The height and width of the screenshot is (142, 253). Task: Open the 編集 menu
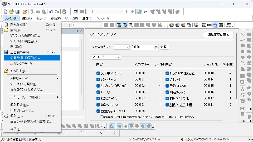(27, 18)
